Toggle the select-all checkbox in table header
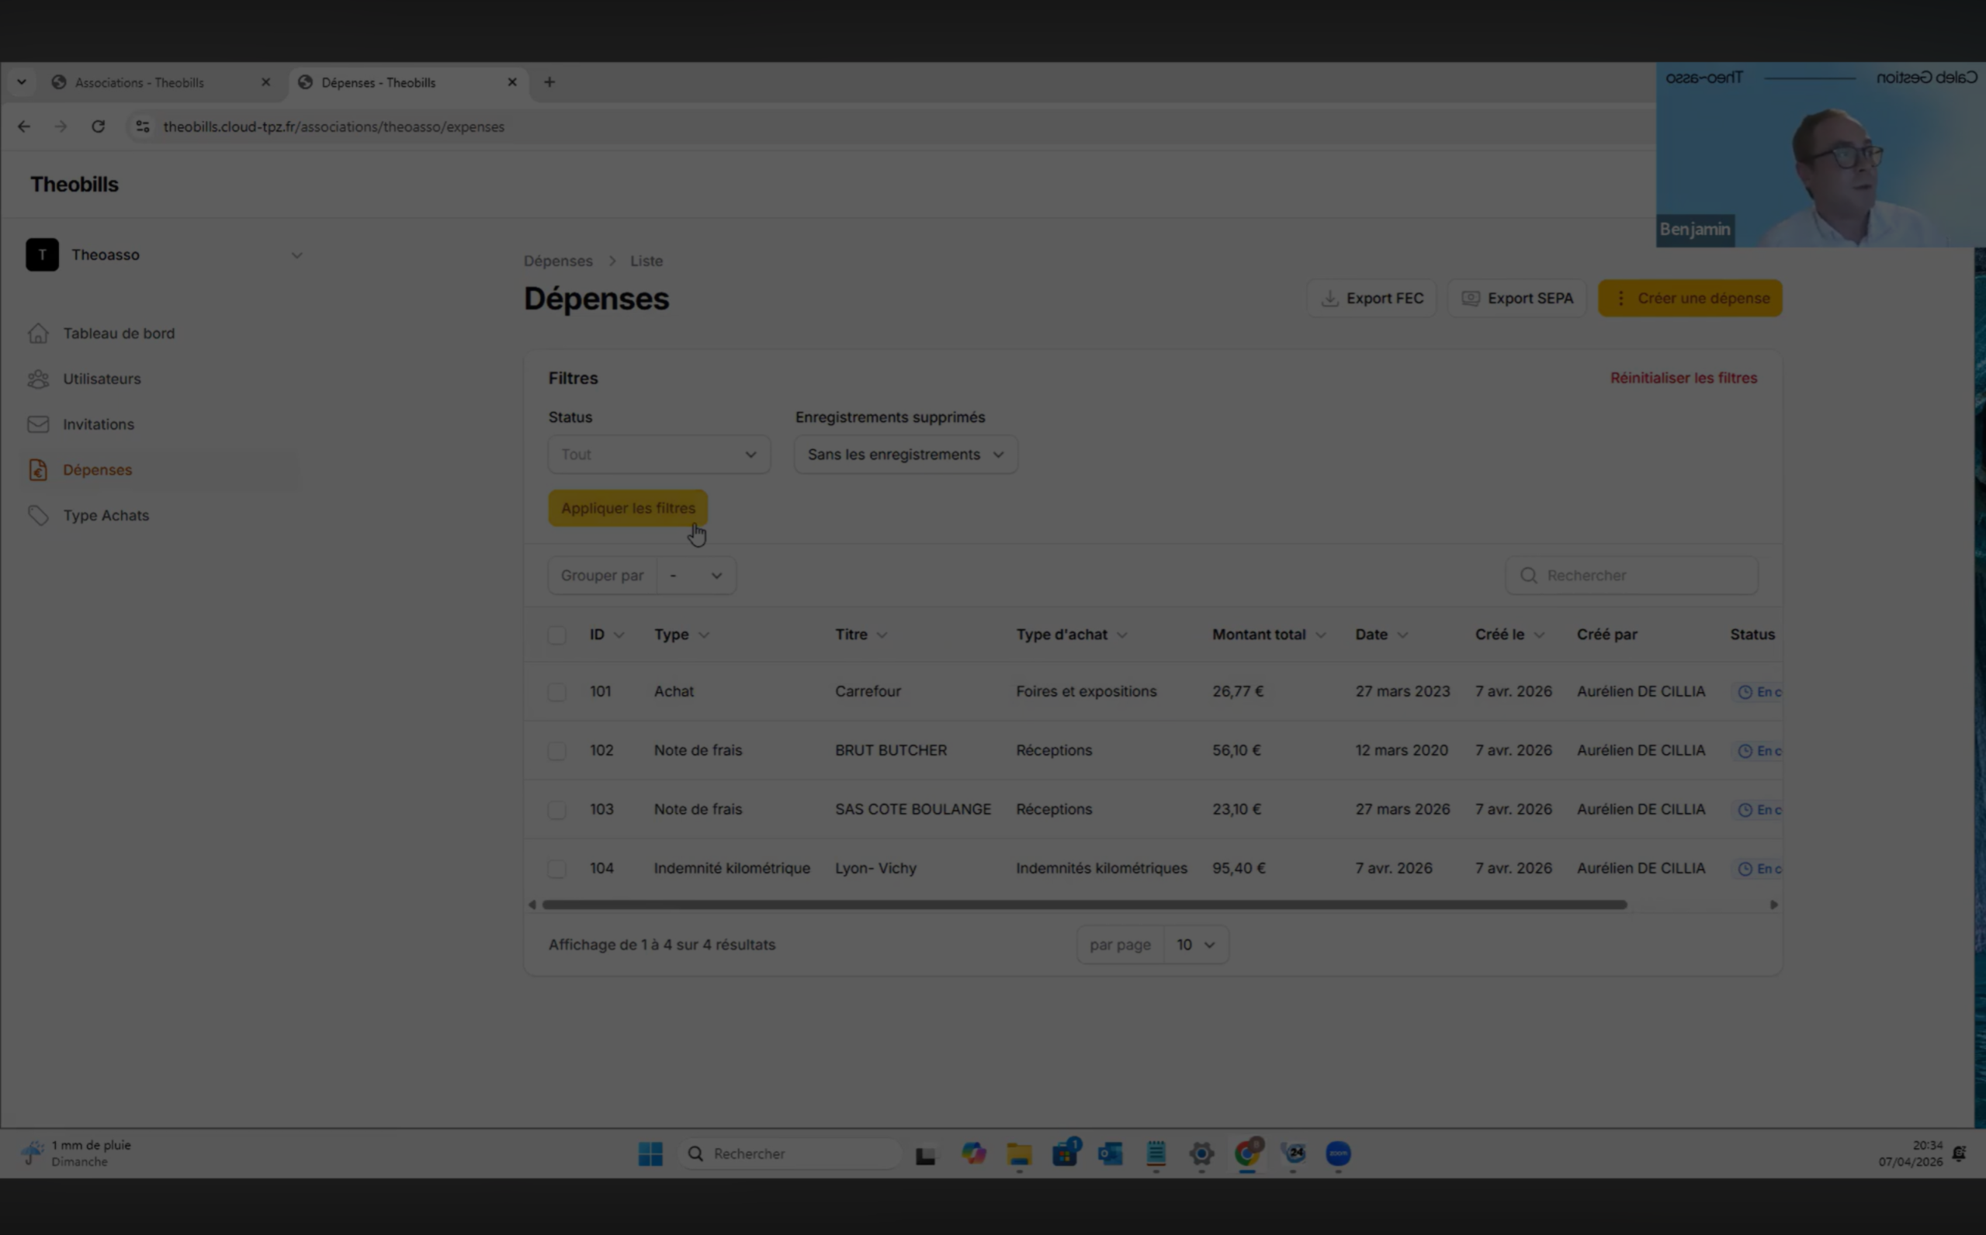Screen dimensions: 1986x1235 557,635
